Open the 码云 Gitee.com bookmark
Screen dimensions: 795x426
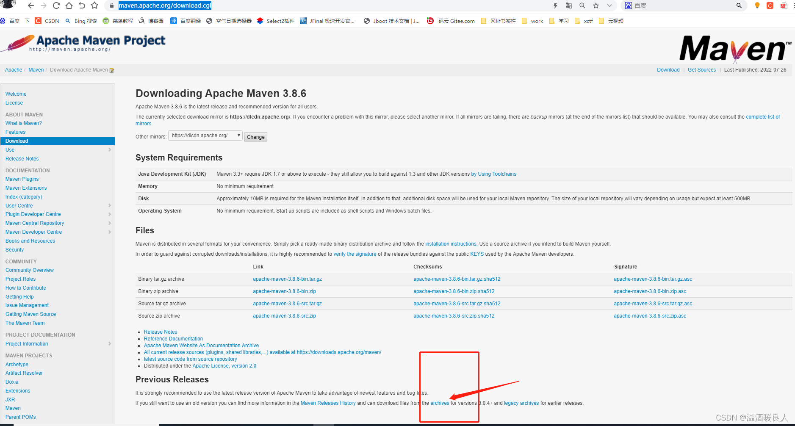(451, 21)
